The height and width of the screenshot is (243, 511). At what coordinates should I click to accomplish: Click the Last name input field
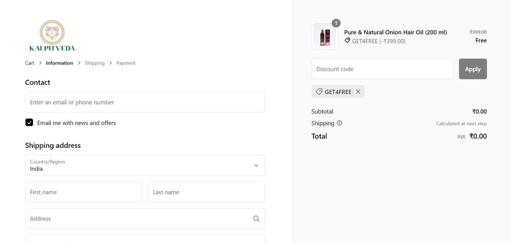(x=206, y=192)
